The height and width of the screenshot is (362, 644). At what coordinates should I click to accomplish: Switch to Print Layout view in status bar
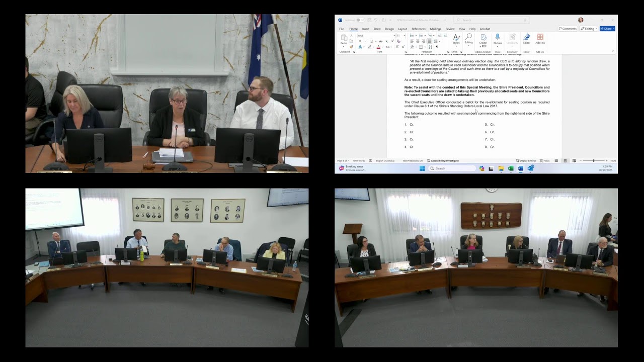point(565,160)
